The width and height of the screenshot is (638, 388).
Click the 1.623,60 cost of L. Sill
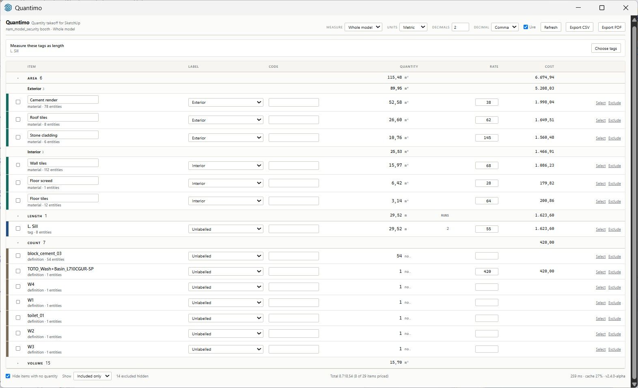pos(544,229)
